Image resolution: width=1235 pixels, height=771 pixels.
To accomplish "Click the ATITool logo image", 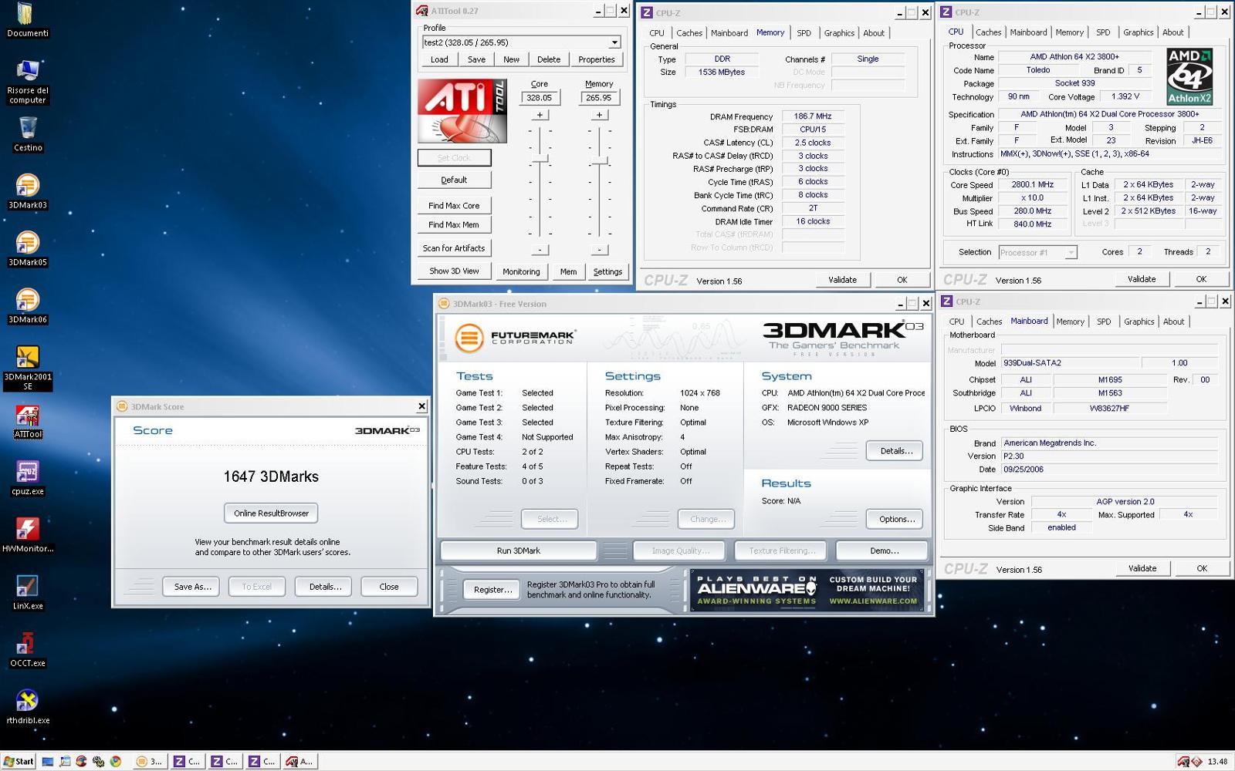I will pyautogui.click(x=462, y=111).
